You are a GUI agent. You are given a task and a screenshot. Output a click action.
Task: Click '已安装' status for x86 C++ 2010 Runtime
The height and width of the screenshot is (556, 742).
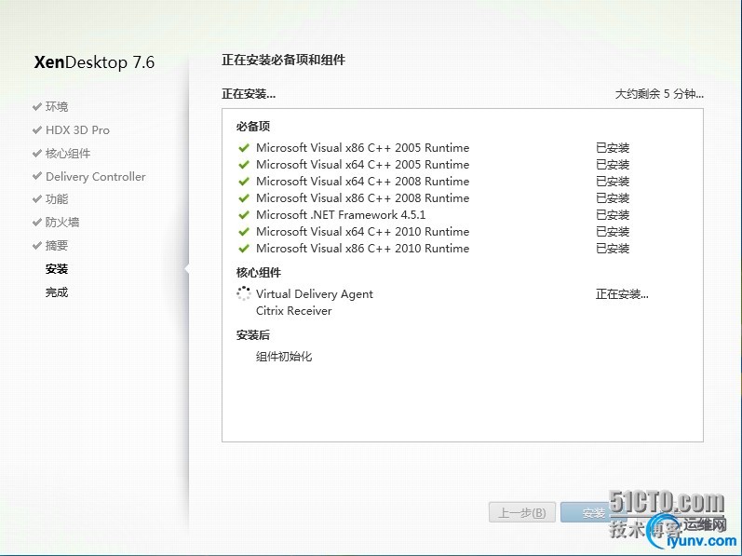click(613, 249)
